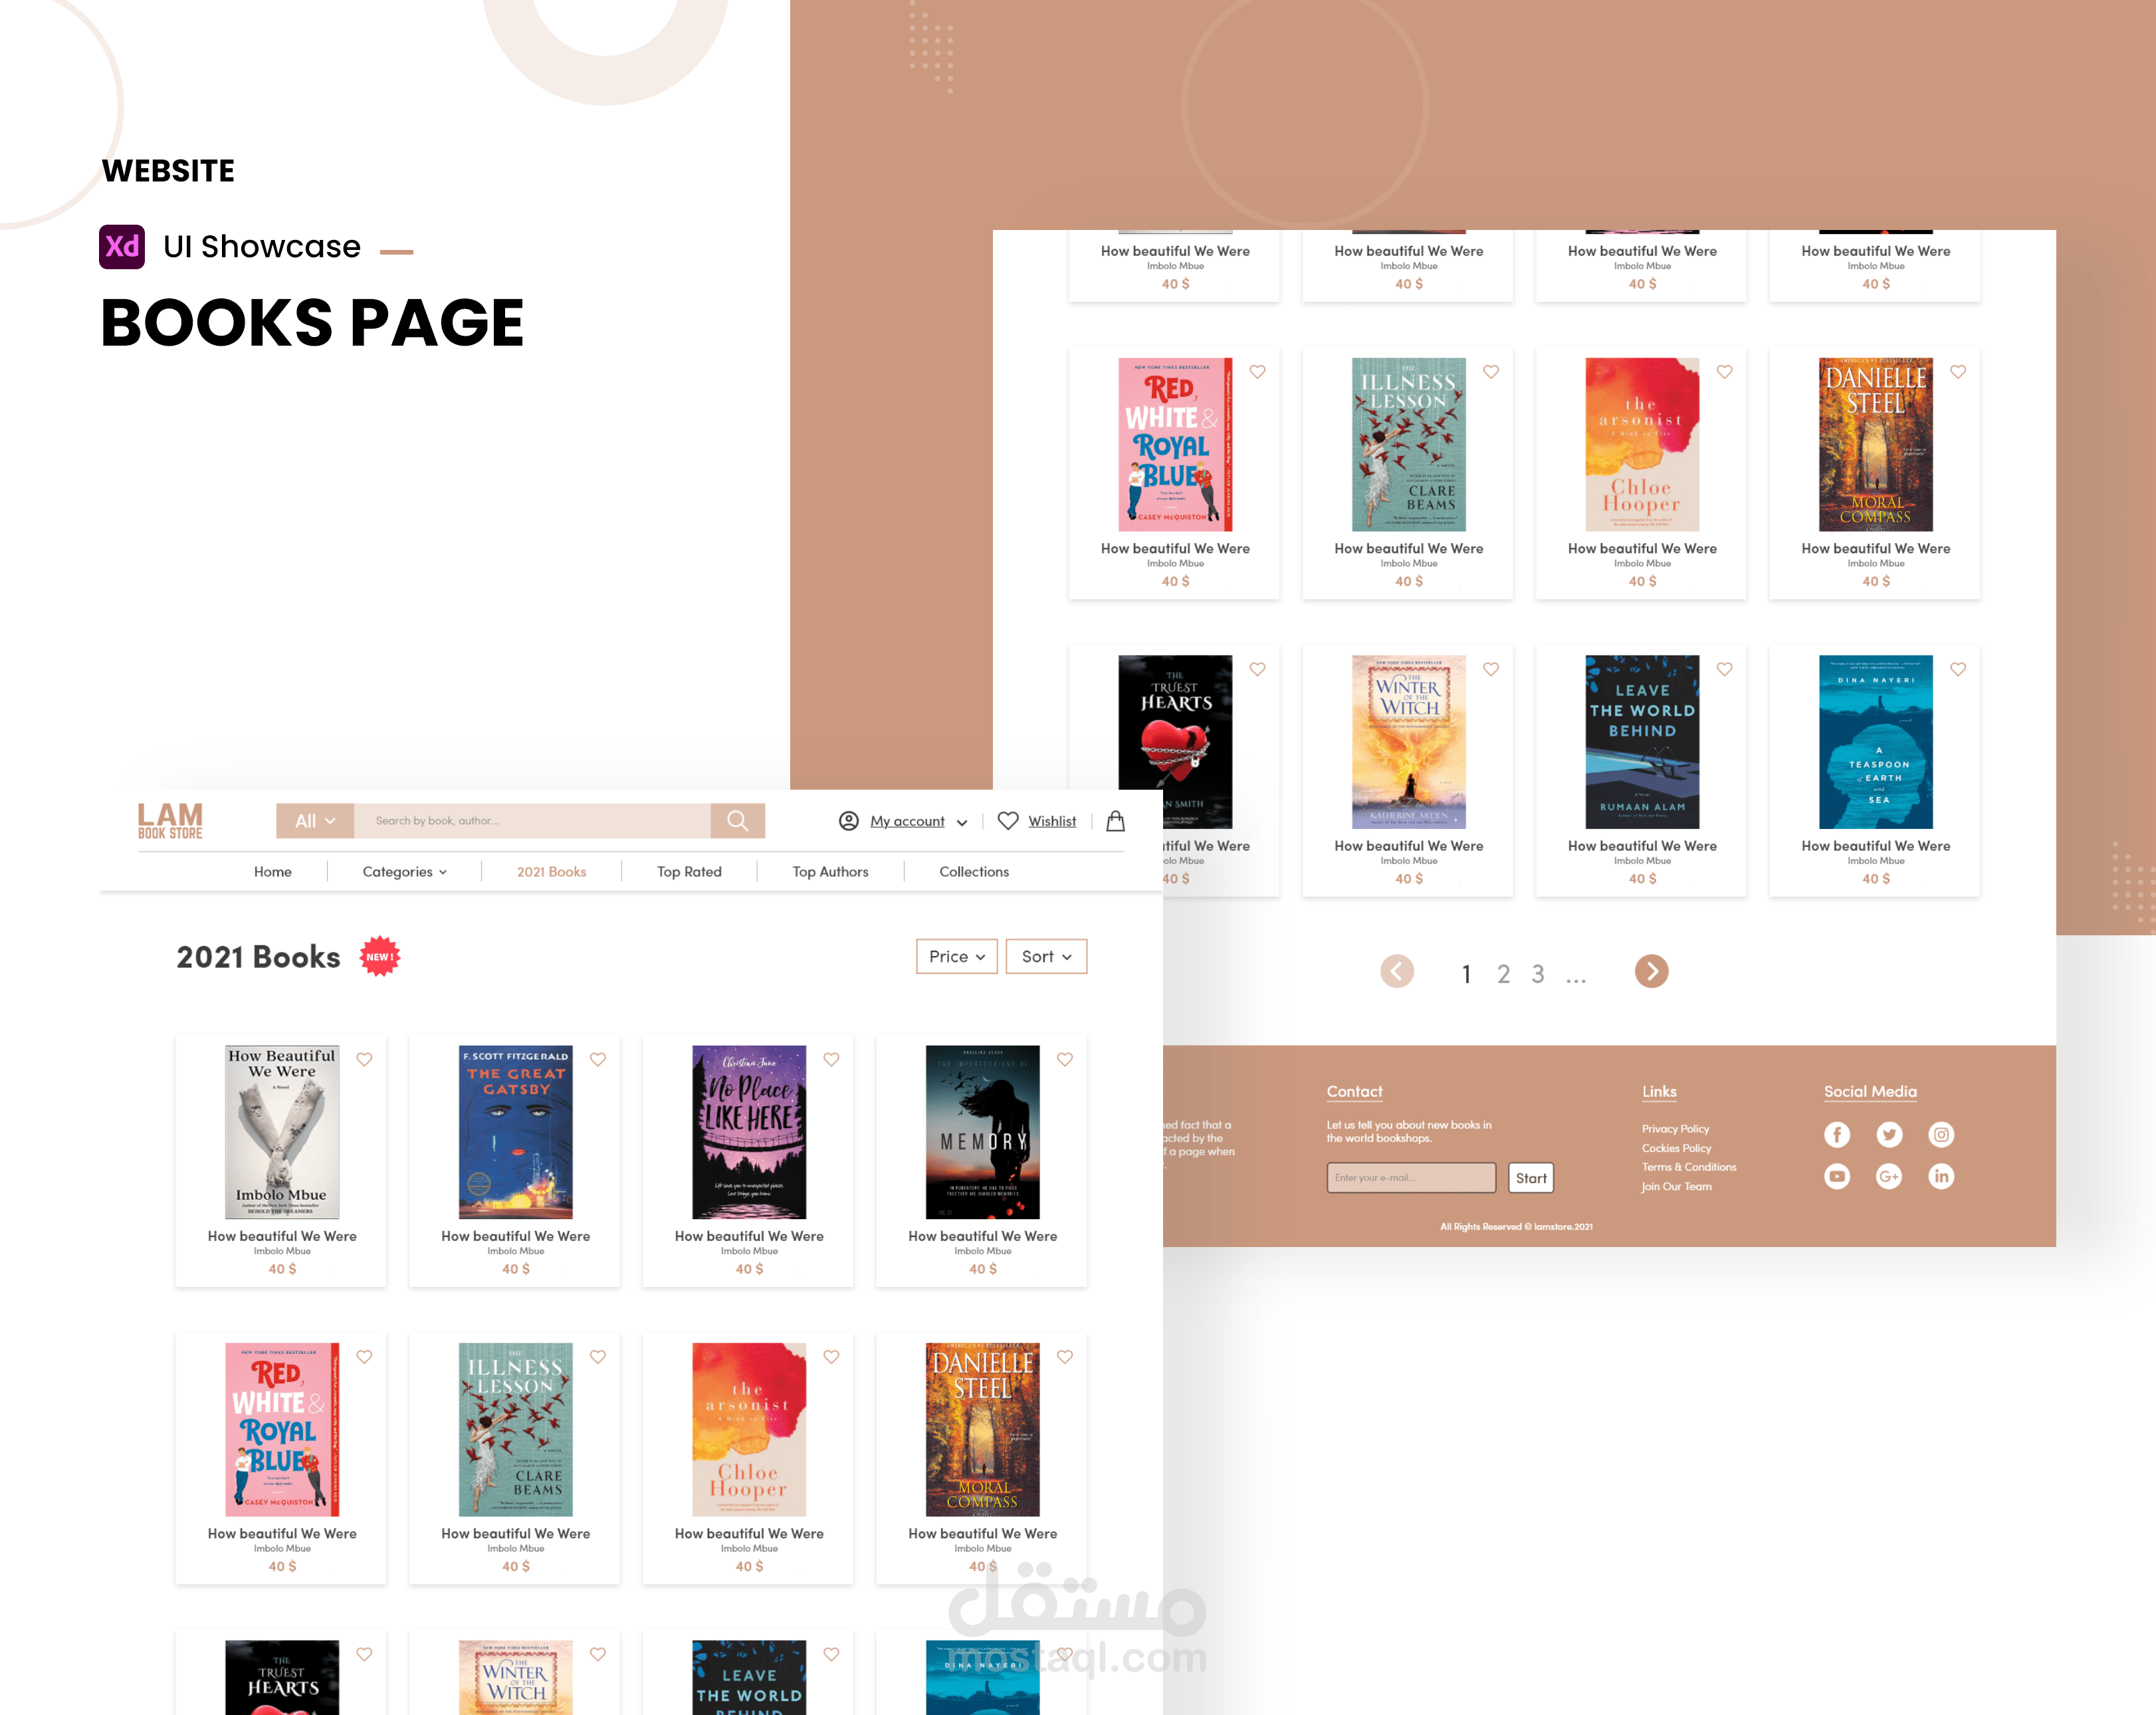The image size is (2156, 1715).
Task: Favorite The Great Gatsby with heart
Action: point(598,1059)
